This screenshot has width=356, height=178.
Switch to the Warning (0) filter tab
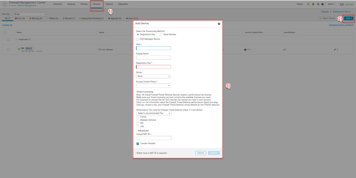36,18
